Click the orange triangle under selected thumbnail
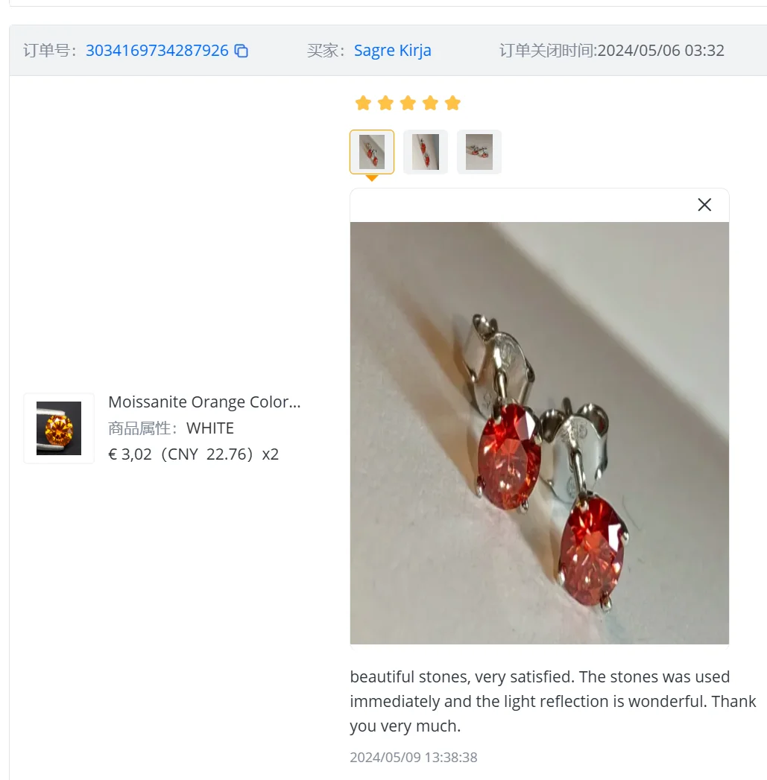 pos(372,178)
